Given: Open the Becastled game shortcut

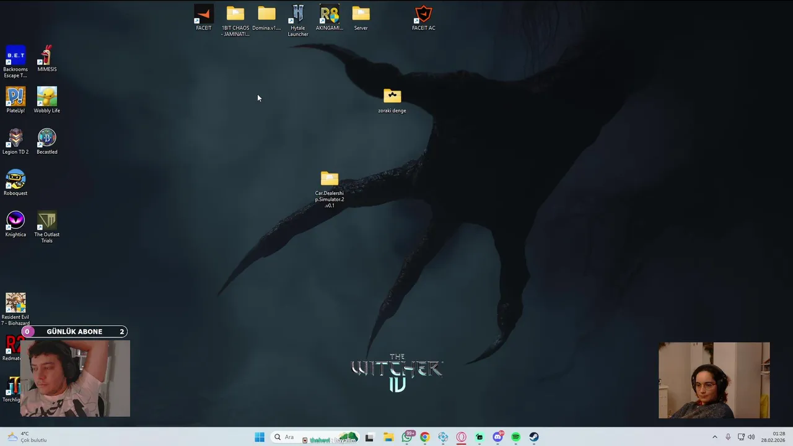Looking at the screenshot, I should click(47, 141).
